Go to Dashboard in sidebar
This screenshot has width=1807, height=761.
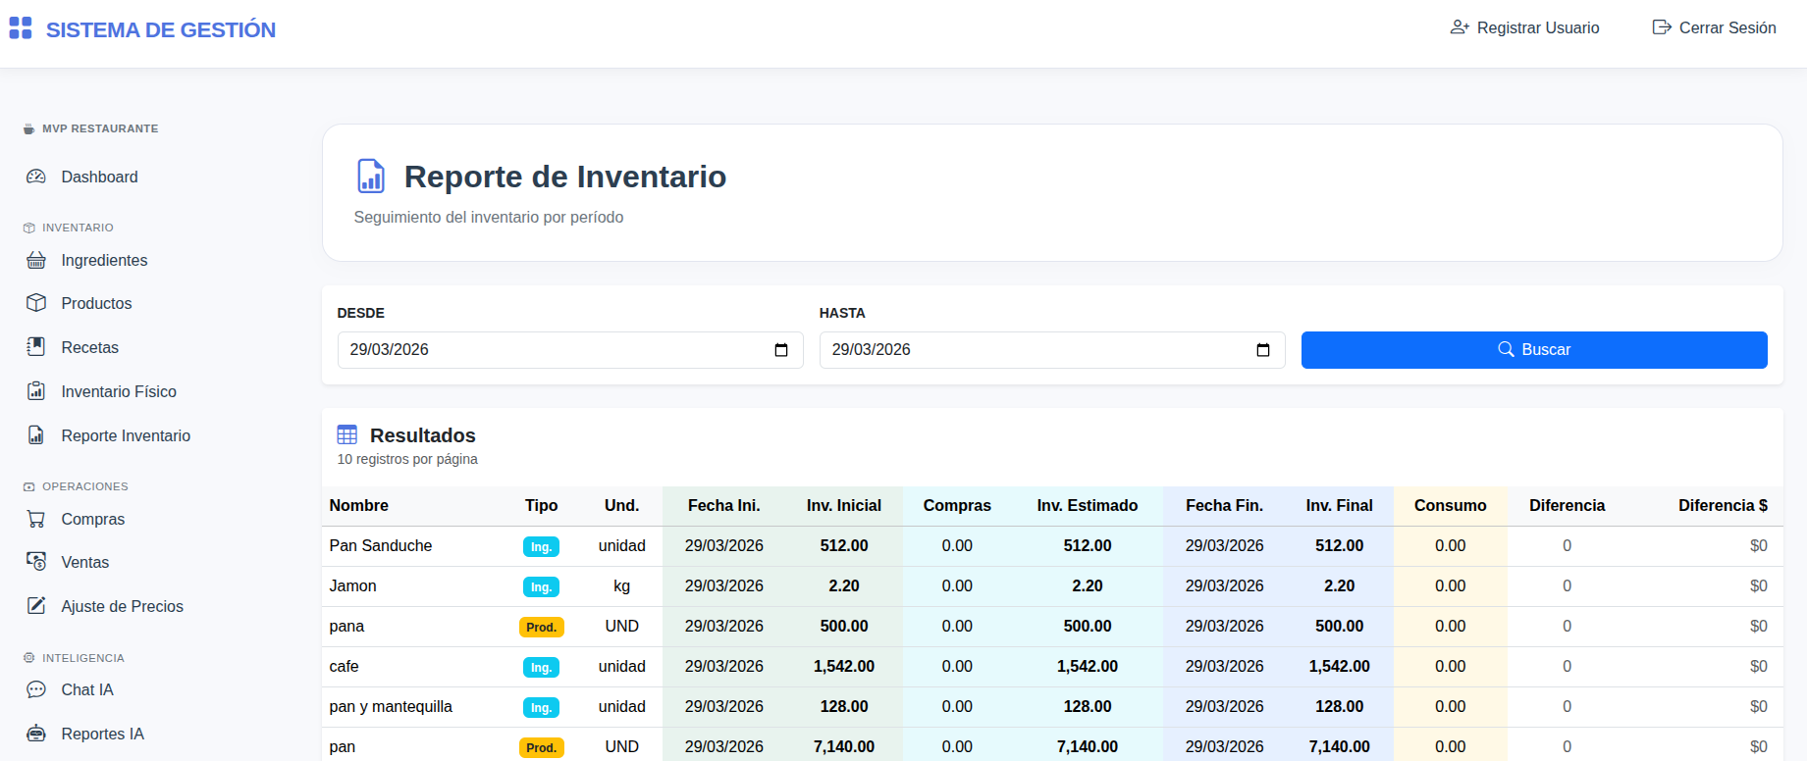pyautogui.click(x=99, y=177)
